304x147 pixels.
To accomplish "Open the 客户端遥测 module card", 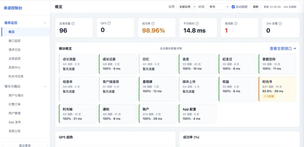I will coord(117,89).
